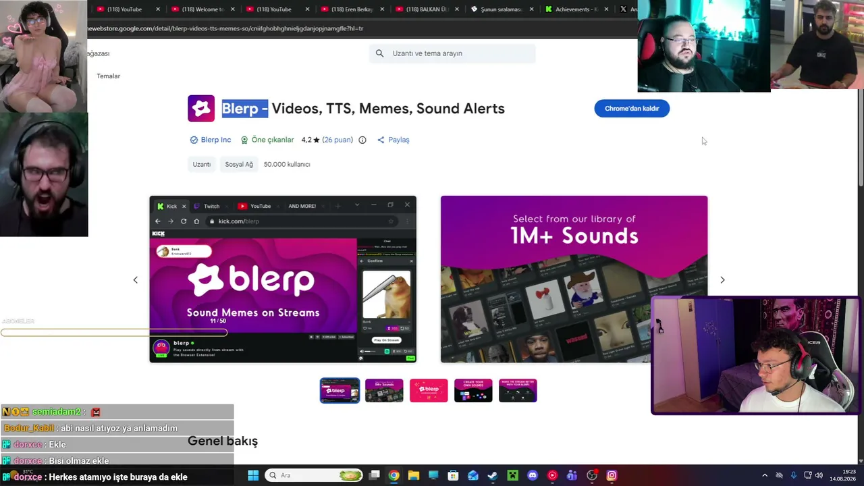Viewport: 864px width, 486px height.
Task: Click the Chrome address bar URL
Action: [226, 28]
